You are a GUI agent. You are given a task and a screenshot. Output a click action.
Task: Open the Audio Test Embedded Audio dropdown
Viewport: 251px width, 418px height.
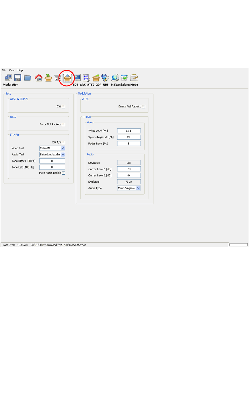tap(52, 155)
